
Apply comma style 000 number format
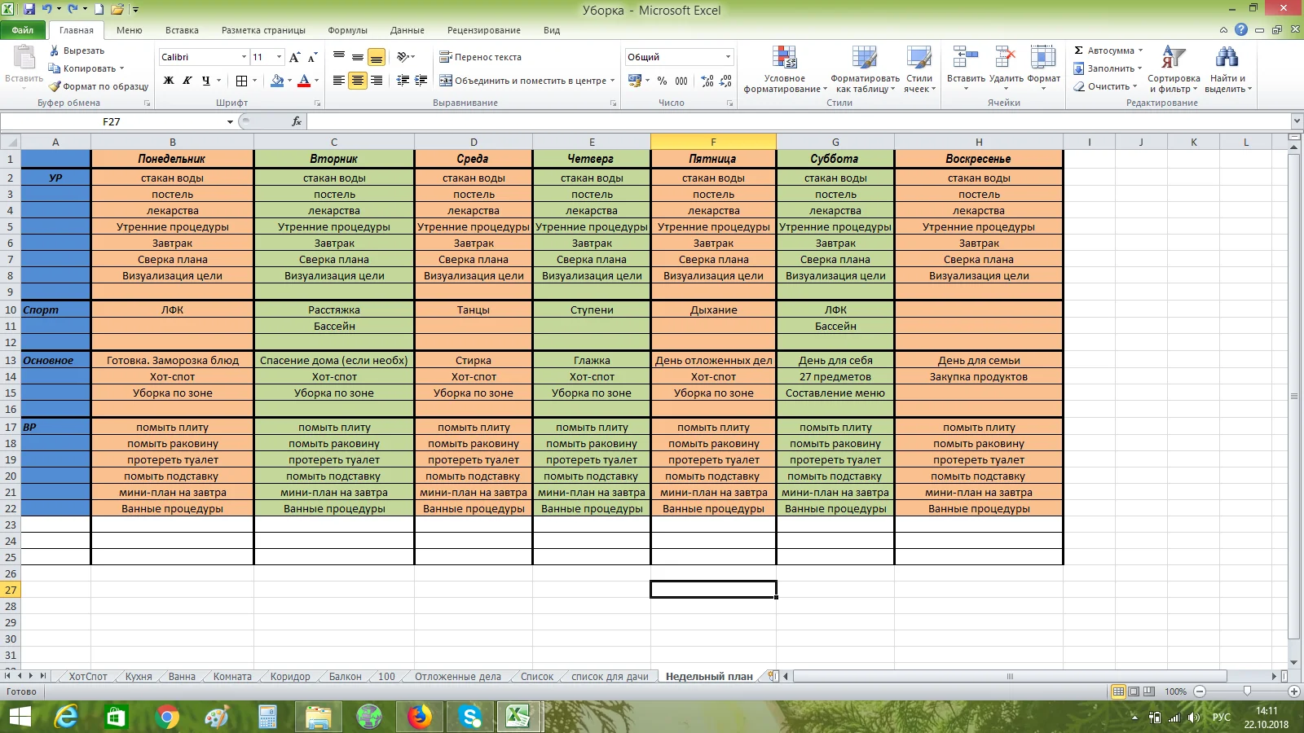(681, 81)
